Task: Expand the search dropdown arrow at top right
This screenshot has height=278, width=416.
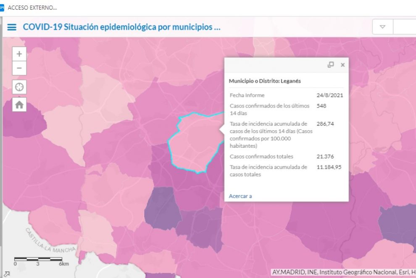Action: [382, 27]
